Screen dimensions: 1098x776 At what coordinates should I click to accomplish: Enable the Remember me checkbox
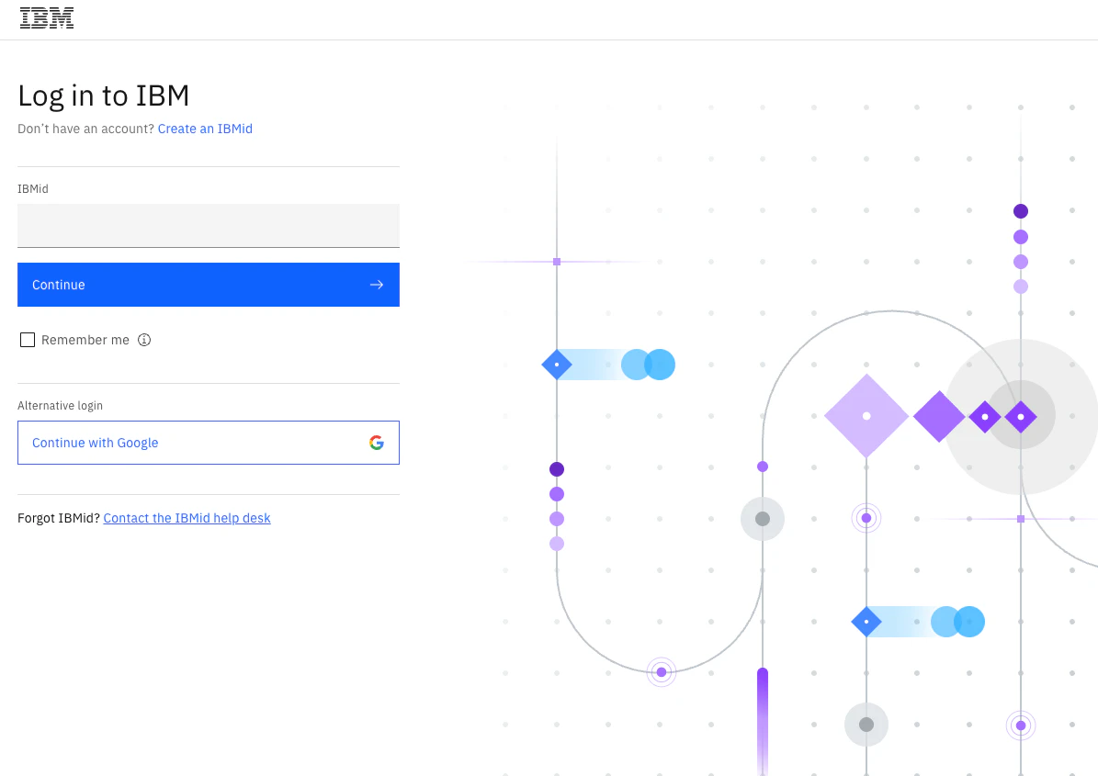click(x=28, y=340)
